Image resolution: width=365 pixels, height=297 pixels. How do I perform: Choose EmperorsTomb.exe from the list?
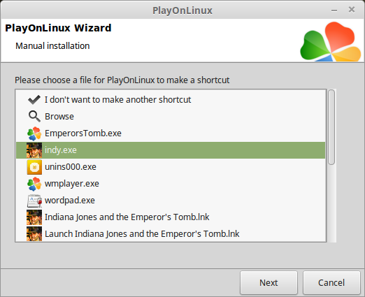[x=83, y=133]
